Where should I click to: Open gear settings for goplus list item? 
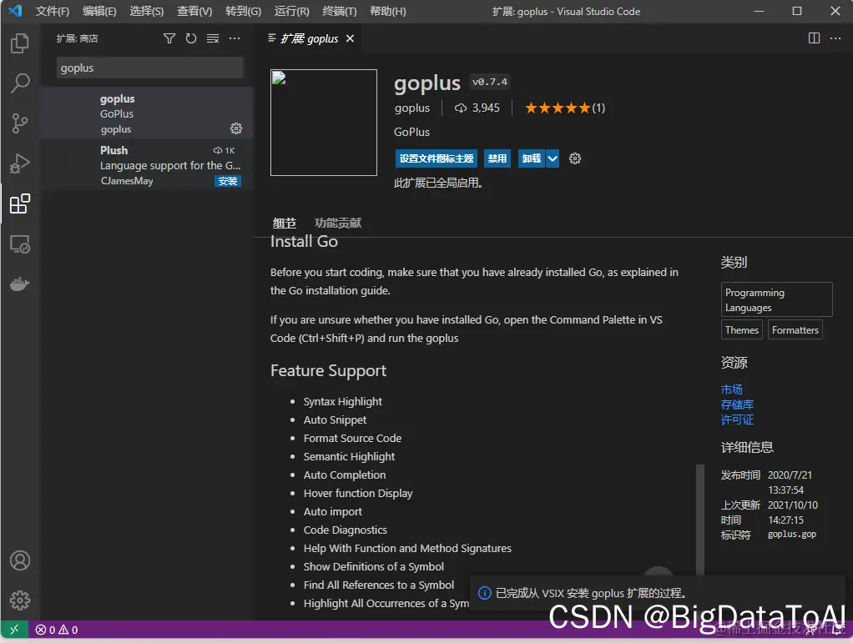(236, 128)
